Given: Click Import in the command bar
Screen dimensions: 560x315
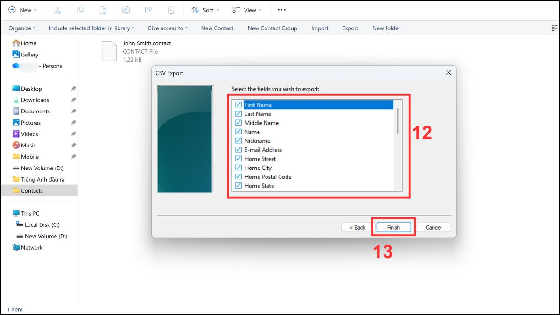Looking at the screenshot, I should click(320, 28).
